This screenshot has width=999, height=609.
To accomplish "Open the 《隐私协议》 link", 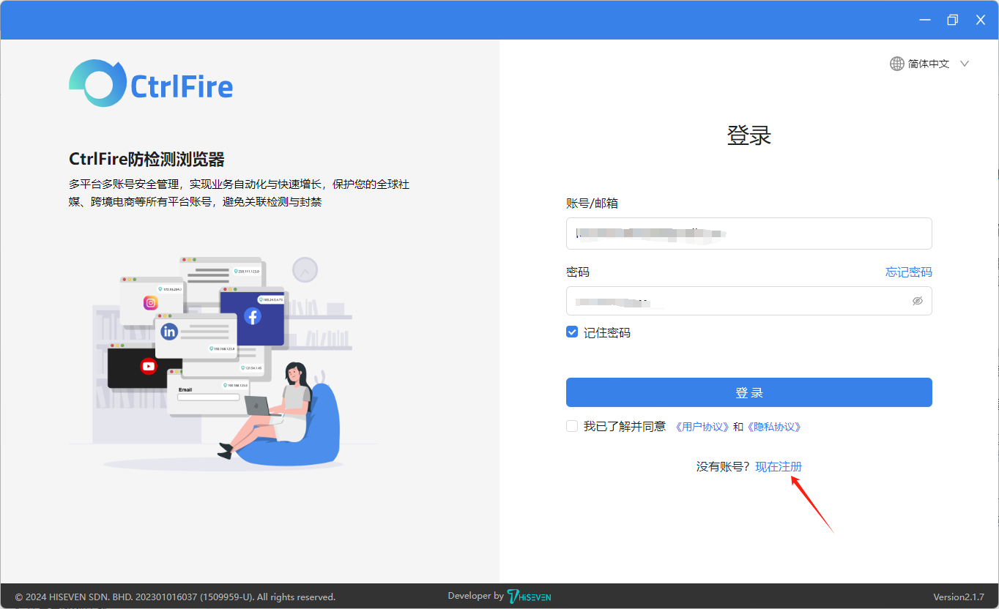I will pos(773,427).
